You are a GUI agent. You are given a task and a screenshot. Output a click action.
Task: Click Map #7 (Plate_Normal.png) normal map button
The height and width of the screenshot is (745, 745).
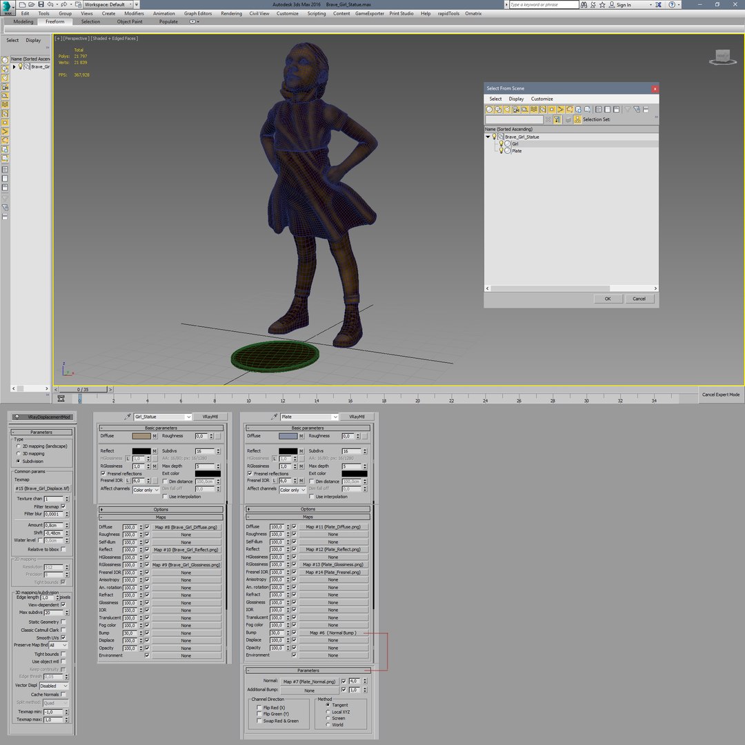pyautogui.click(x=309, y=682)
